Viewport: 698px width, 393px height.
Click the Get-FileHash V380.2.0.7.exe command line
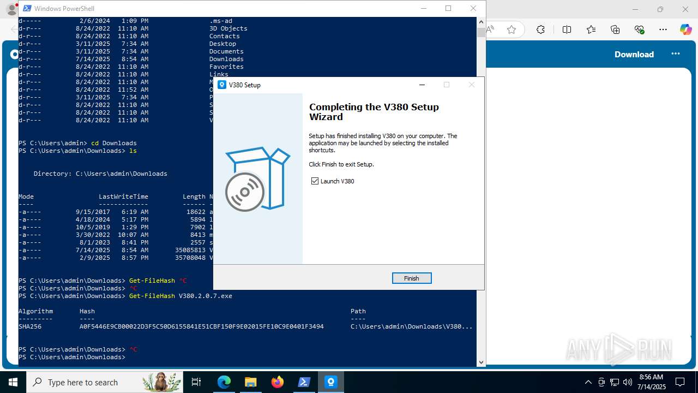point(180,296)
